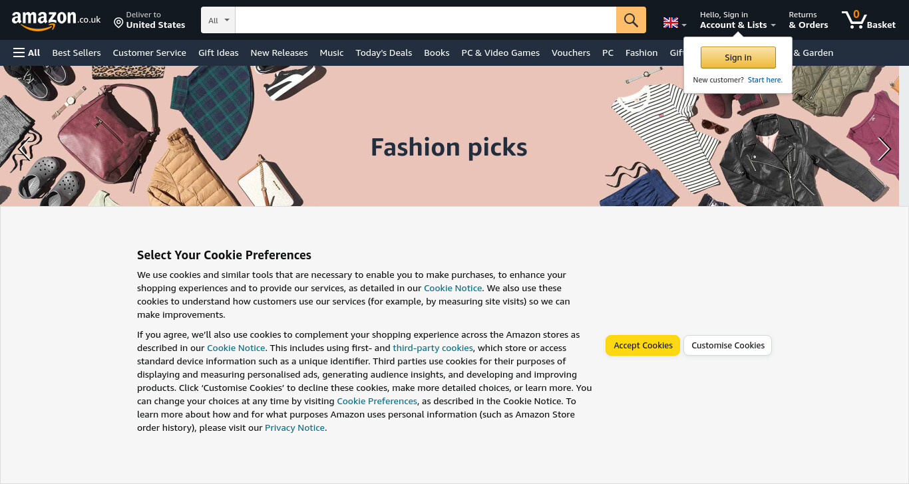
Task: Click the magnifying glass search button
Action: pos(631,20)
